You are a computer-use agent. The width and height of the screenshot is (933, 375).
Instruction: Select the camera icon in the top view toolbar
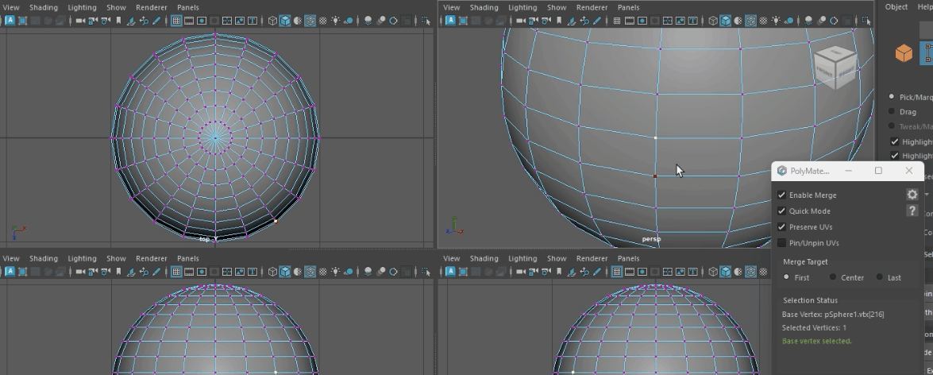click(80, 21)
